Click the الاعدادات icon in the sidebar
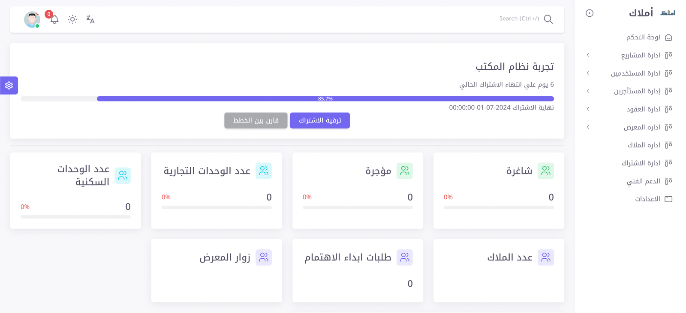 click(x=668, y=199)
